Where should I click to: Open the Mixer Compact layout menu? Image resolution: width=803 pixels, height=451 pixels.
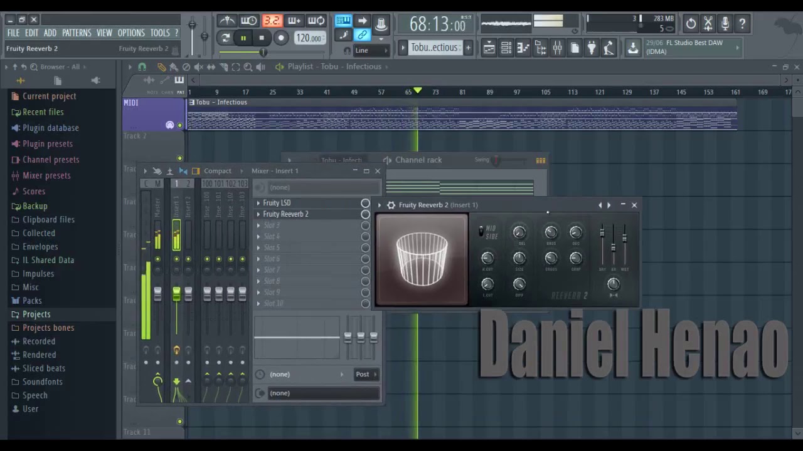point(218,171)
